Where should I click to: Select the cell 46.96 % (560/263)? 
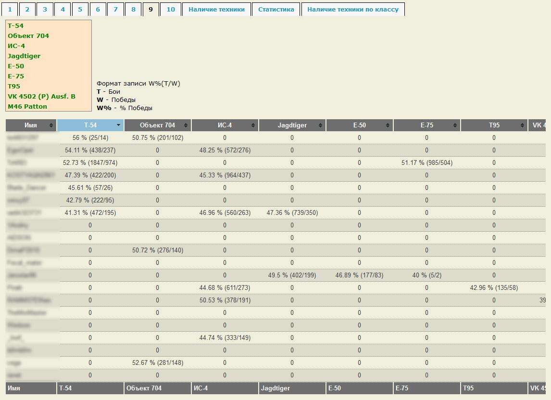225,212
